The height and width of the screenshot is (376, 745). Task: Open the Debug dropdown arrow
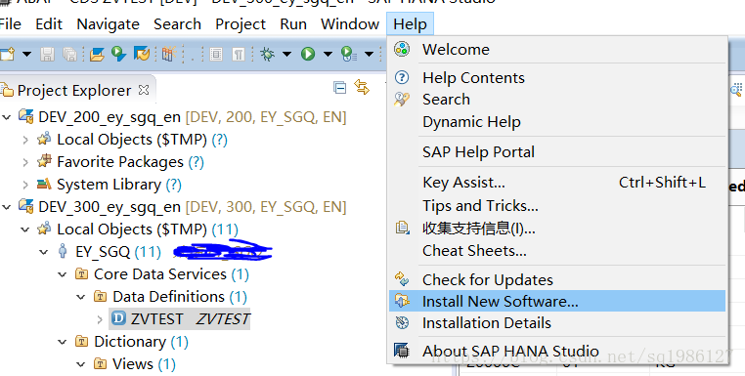[x=287, y=54]
